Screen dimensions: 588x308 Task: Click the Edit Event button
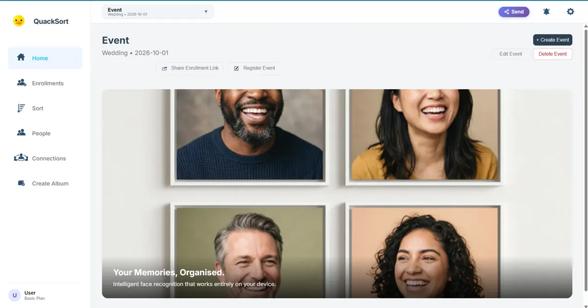pyautogui.click(x=511, y=54)
